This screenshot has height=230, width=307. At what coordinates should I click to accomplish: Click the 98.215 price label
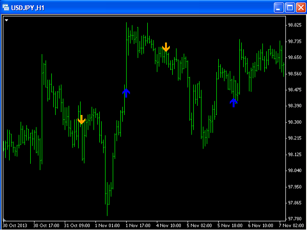point(295,138)
